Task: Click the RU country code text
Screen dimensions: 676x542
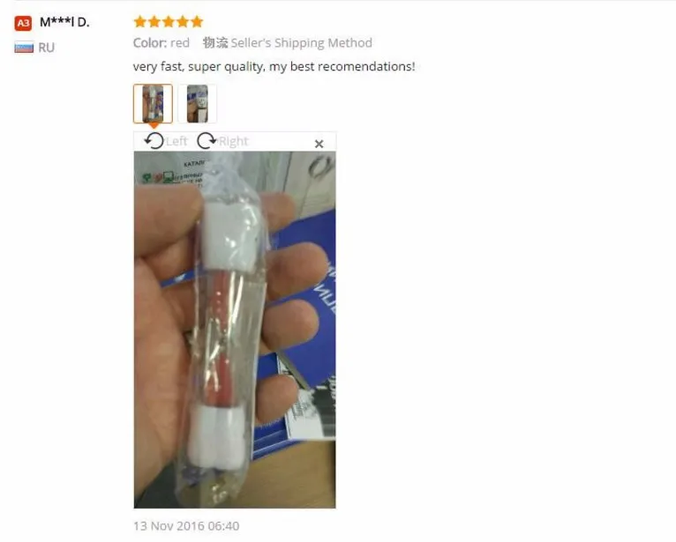Action: pos(46,48)
